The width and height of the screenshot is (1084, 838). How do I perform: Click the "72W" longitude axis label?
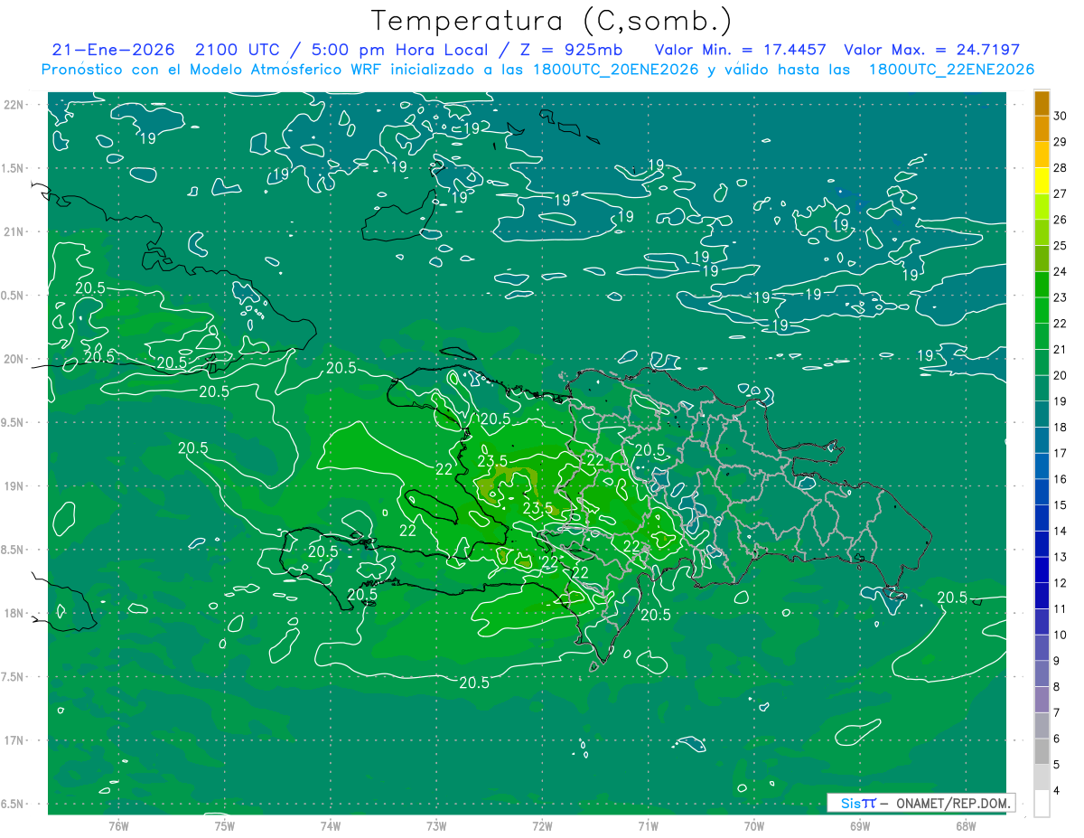542,826
